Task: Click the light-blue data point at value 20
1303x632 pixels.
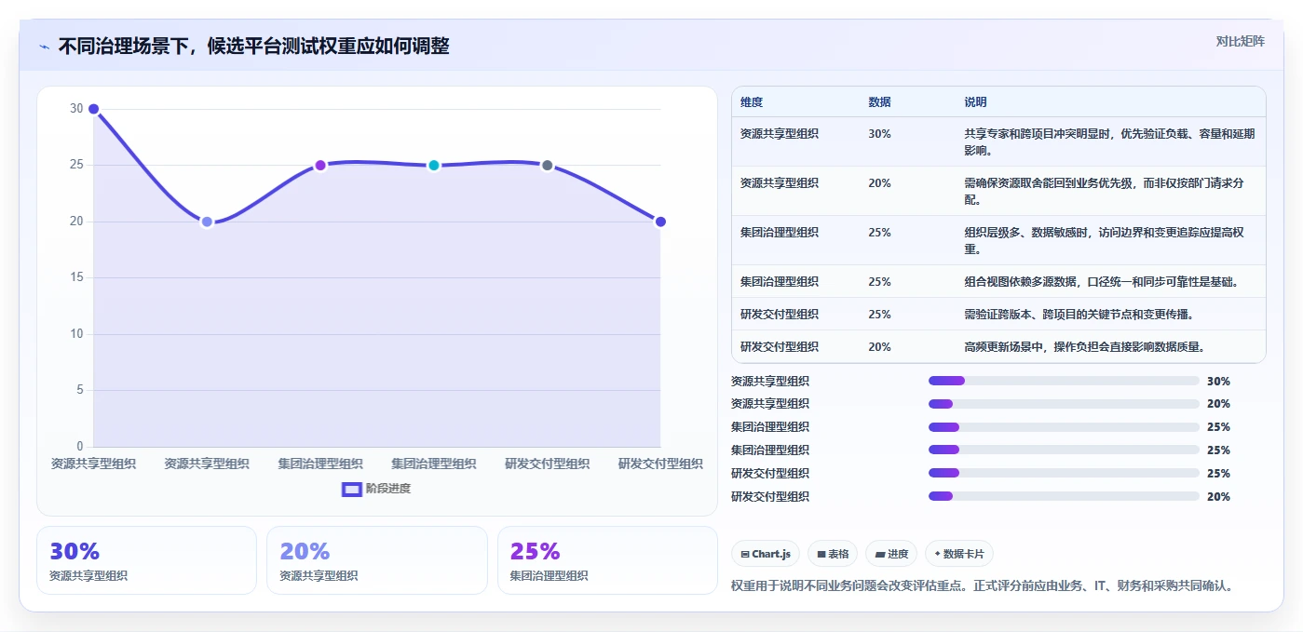Action: [x=207, y=222]
